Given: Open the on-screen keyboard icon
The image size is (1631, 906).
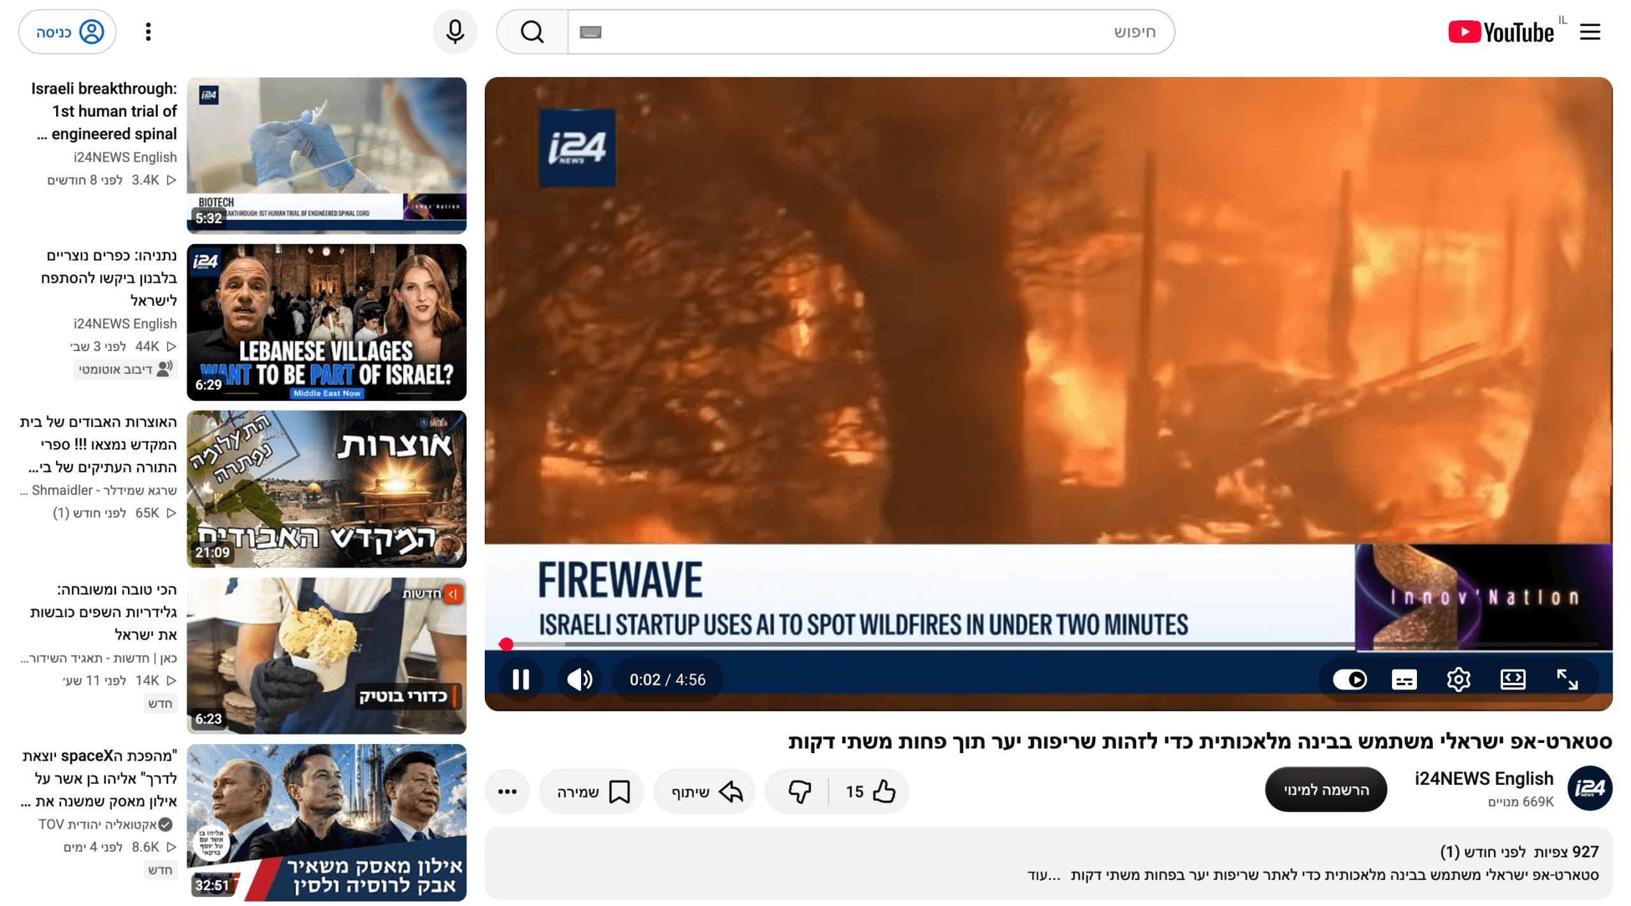Looking at the screenshot, I should point(591,32).
